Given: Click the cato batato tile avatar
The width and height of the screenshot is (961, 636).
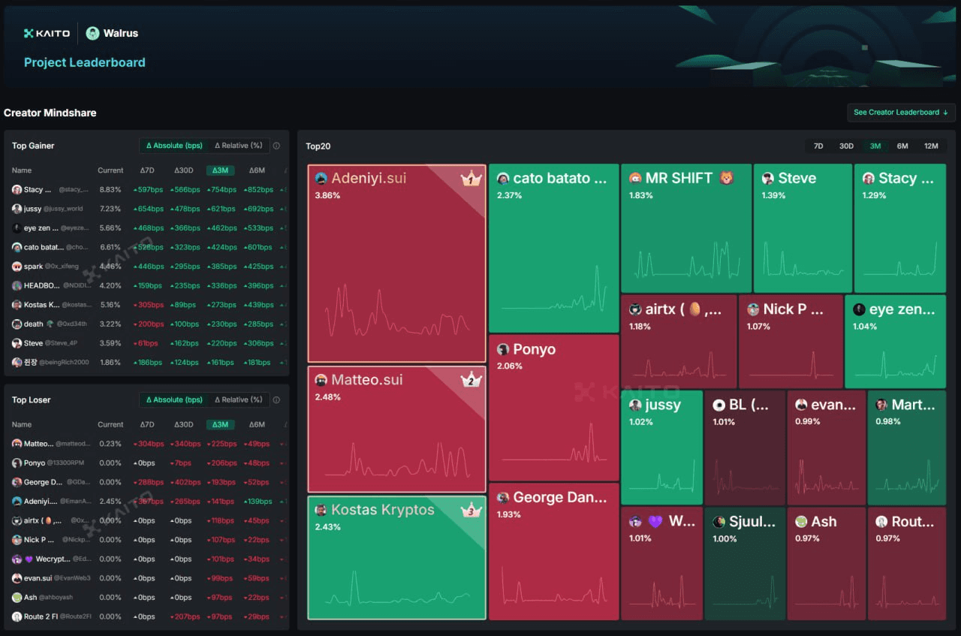Looking at the screenshot, I should (x=503, y=179).
